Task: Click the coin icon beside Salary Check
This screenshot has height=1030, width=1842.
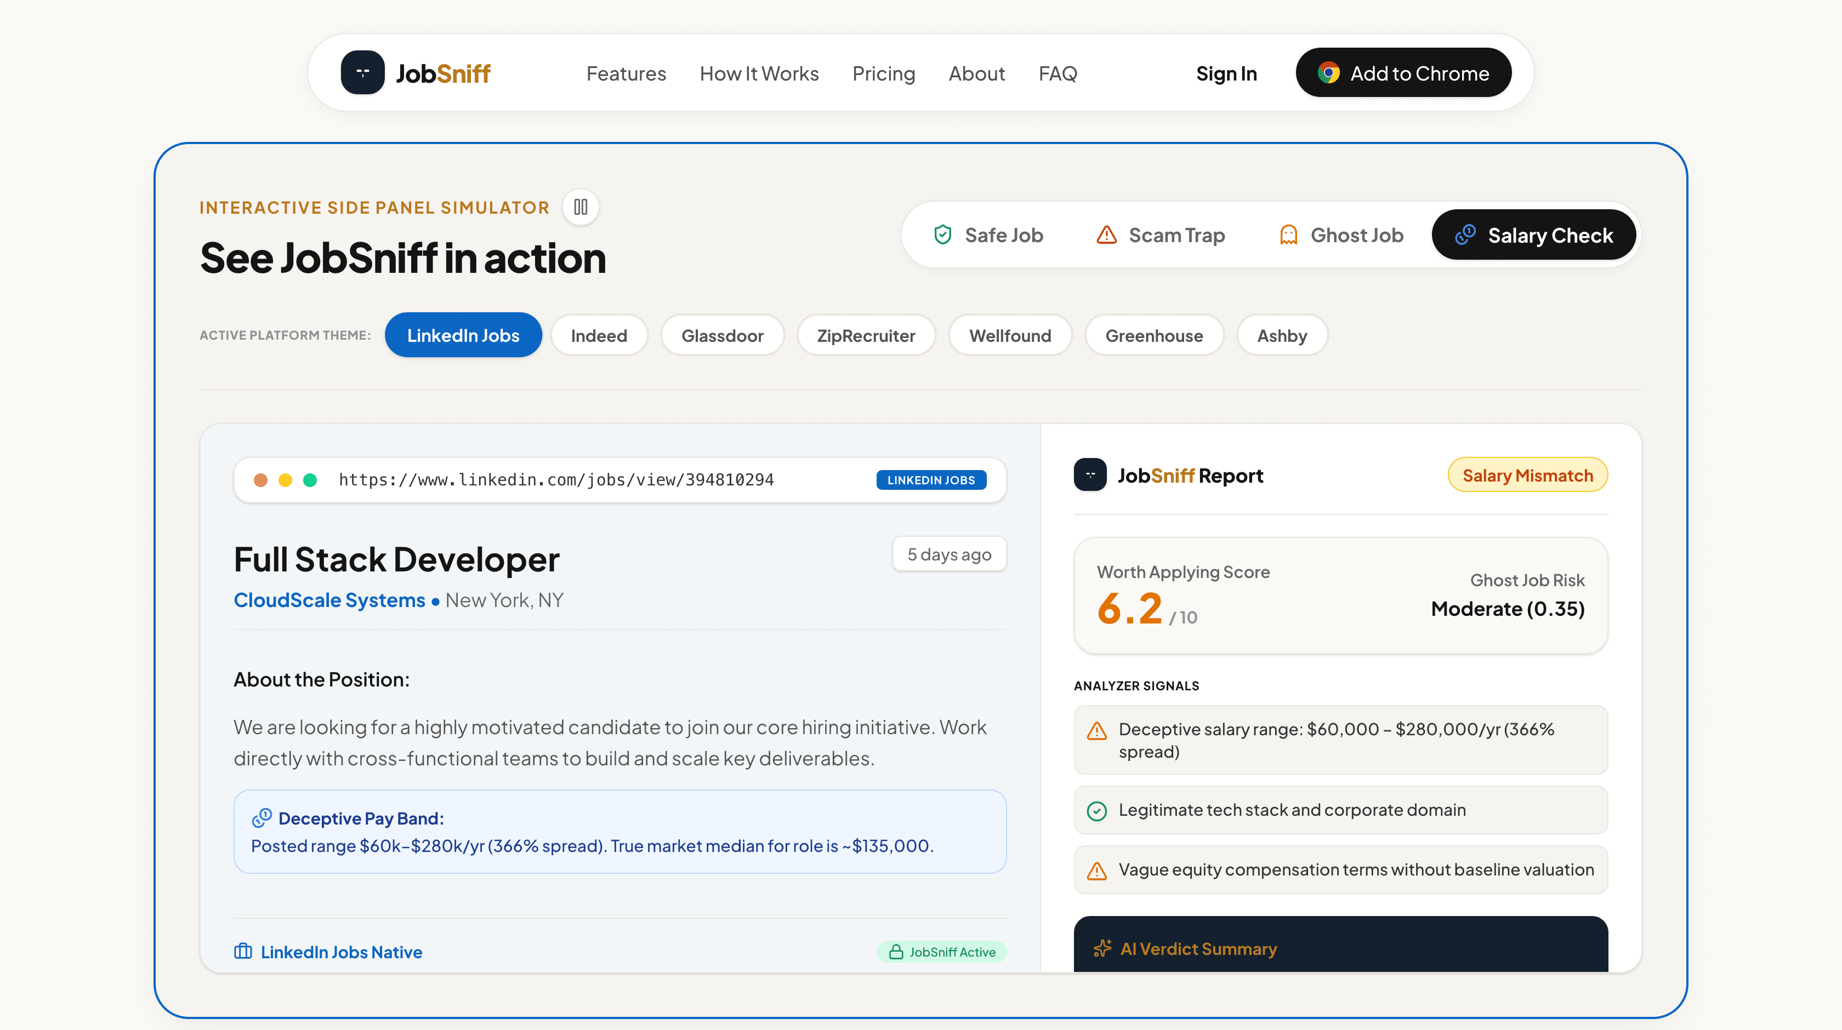Action: (x=1465, y=234)
